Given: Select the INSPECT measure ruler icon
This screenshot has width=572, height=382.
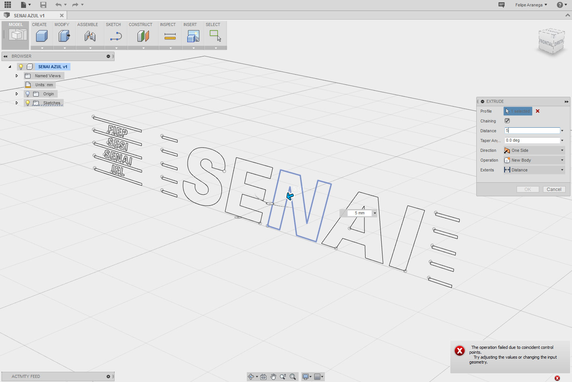Looking at the screenshot, I should [x=170, y=37].
